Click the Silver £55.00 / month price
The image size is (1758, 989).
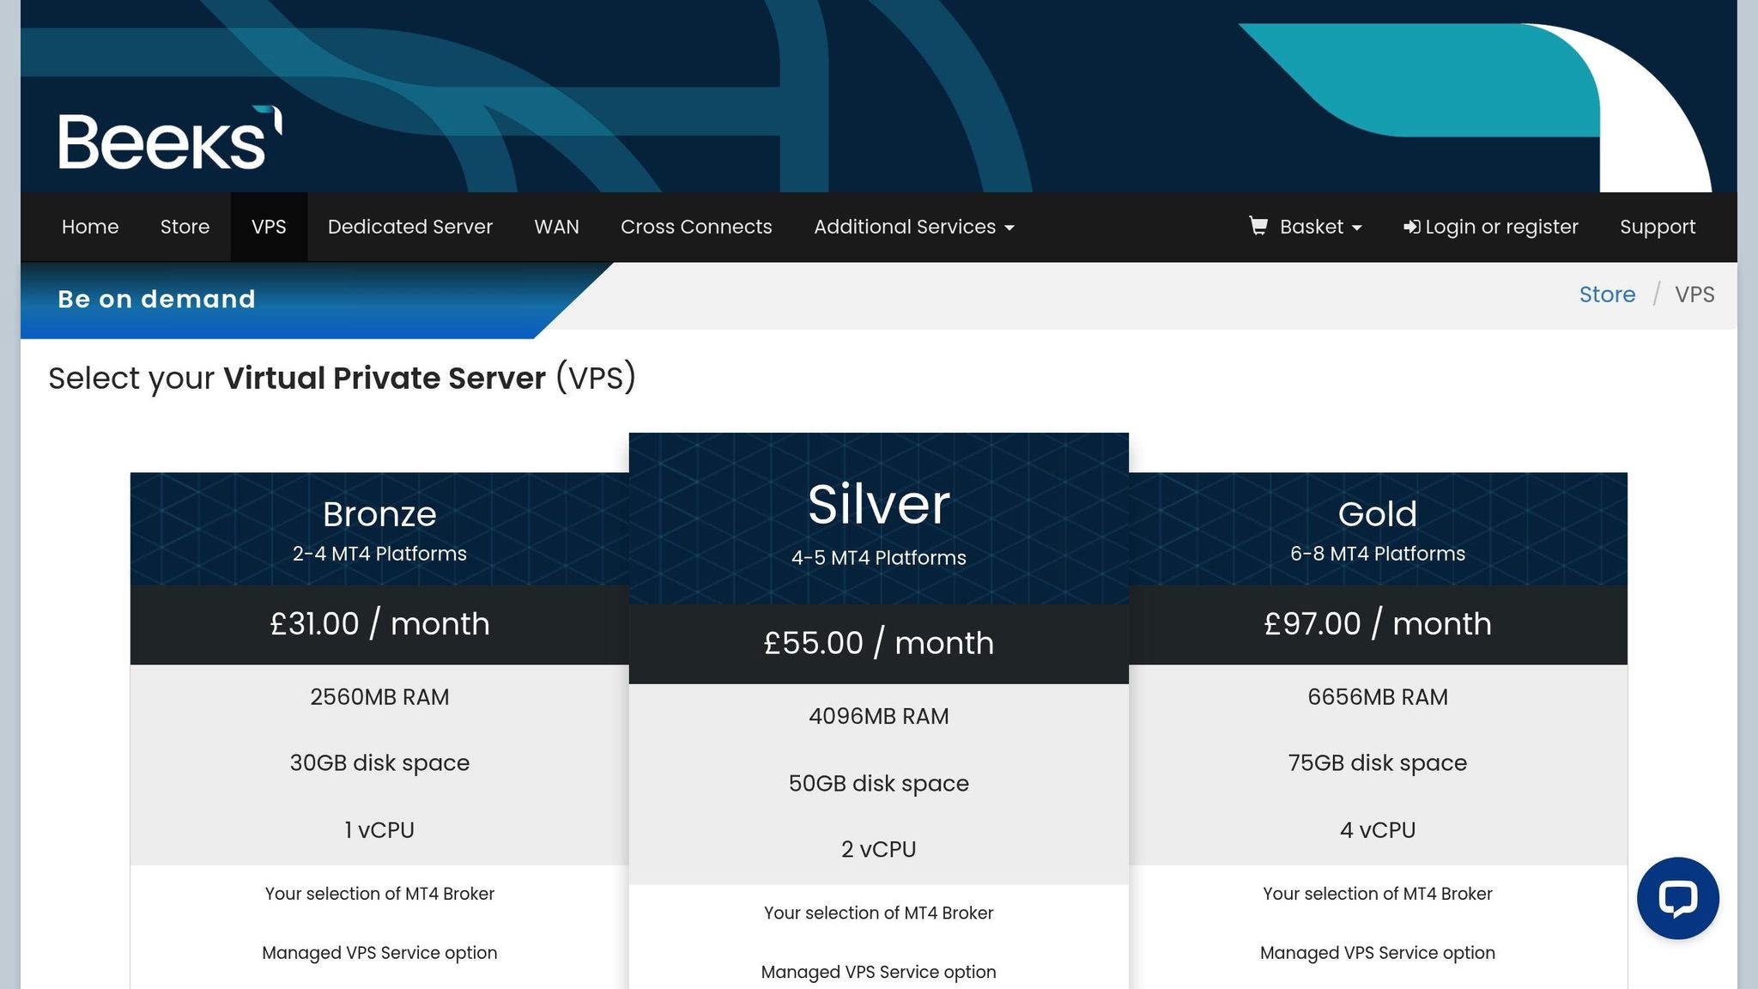point(878,643)
